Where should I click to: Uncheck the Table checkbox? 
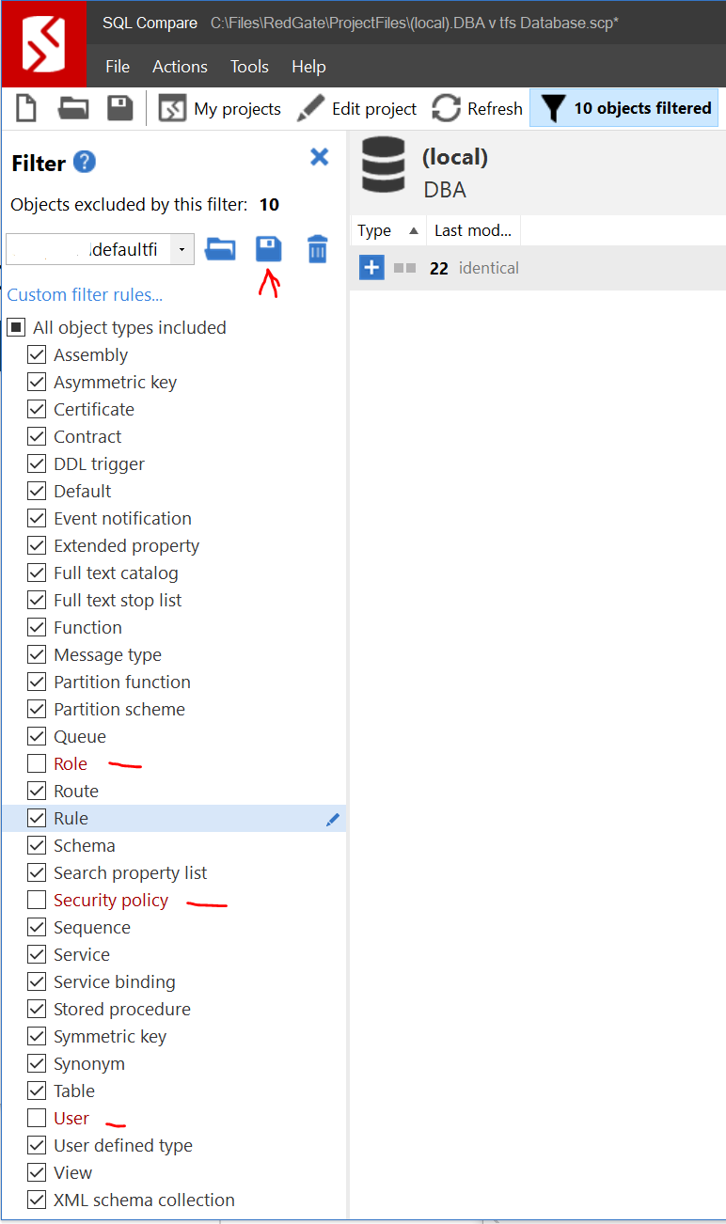[37, 1091]
